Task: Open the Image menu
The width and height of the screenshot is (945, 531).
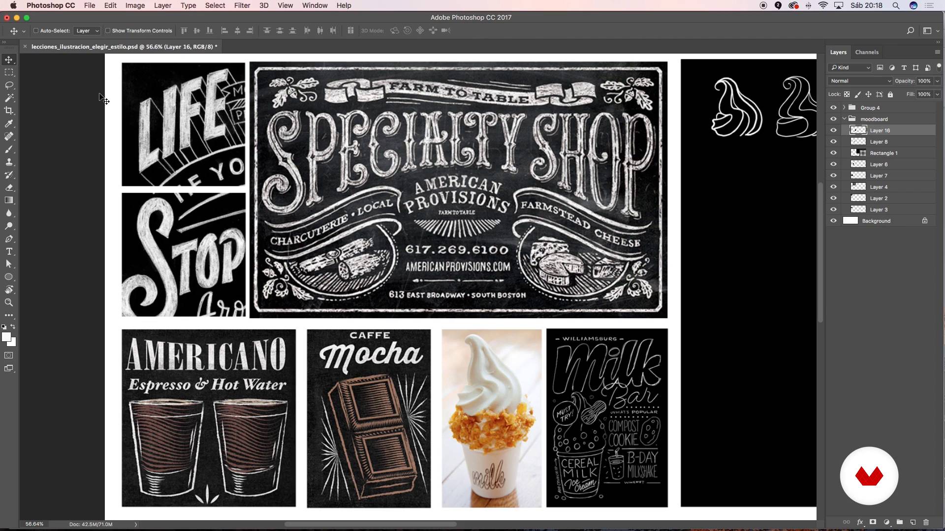Action: click(x=135, y=5)
